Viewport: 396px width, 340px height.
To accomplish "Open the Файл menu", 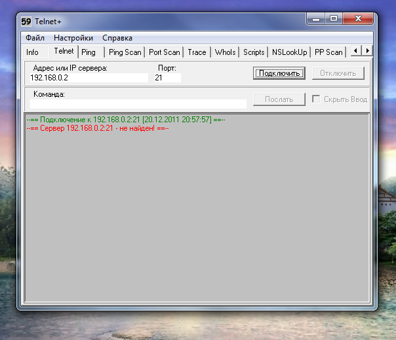I will click(35, 38).
